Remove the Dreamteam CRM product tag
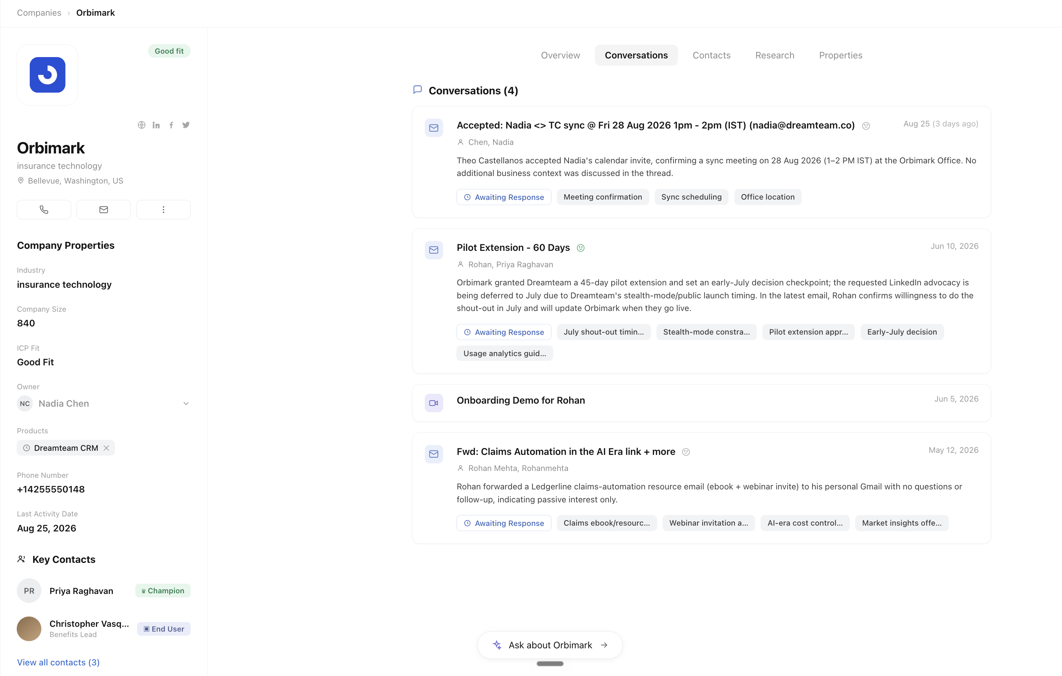 coord(106,448)
